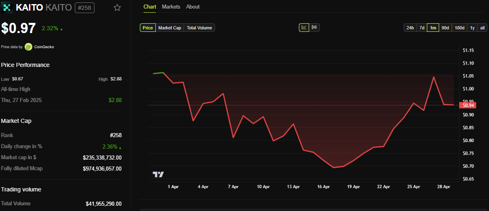Click the KAITO token logo icon
The height and width of the screenshot is (211, 489).
tap(7, 8)
